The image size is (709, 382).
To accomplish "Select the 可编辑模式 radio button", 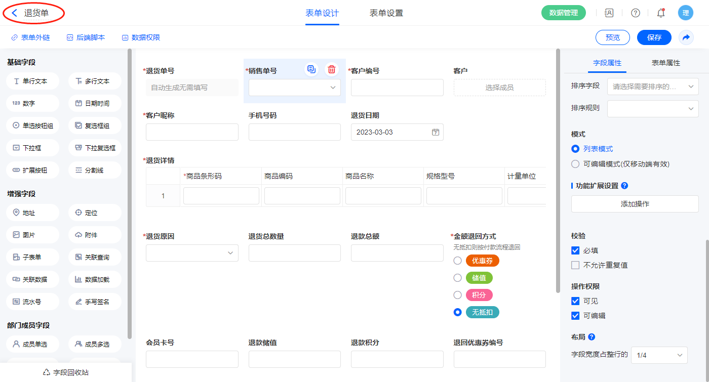I will tap(575, 164).
